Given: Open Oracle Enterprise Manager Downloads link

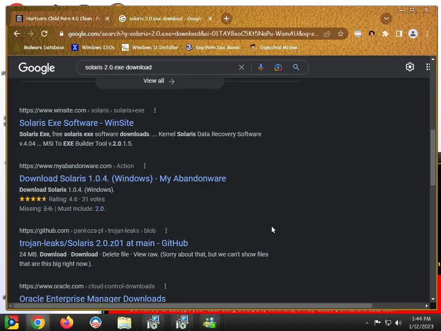Looking at the screenshot, I should pos(93,298).
